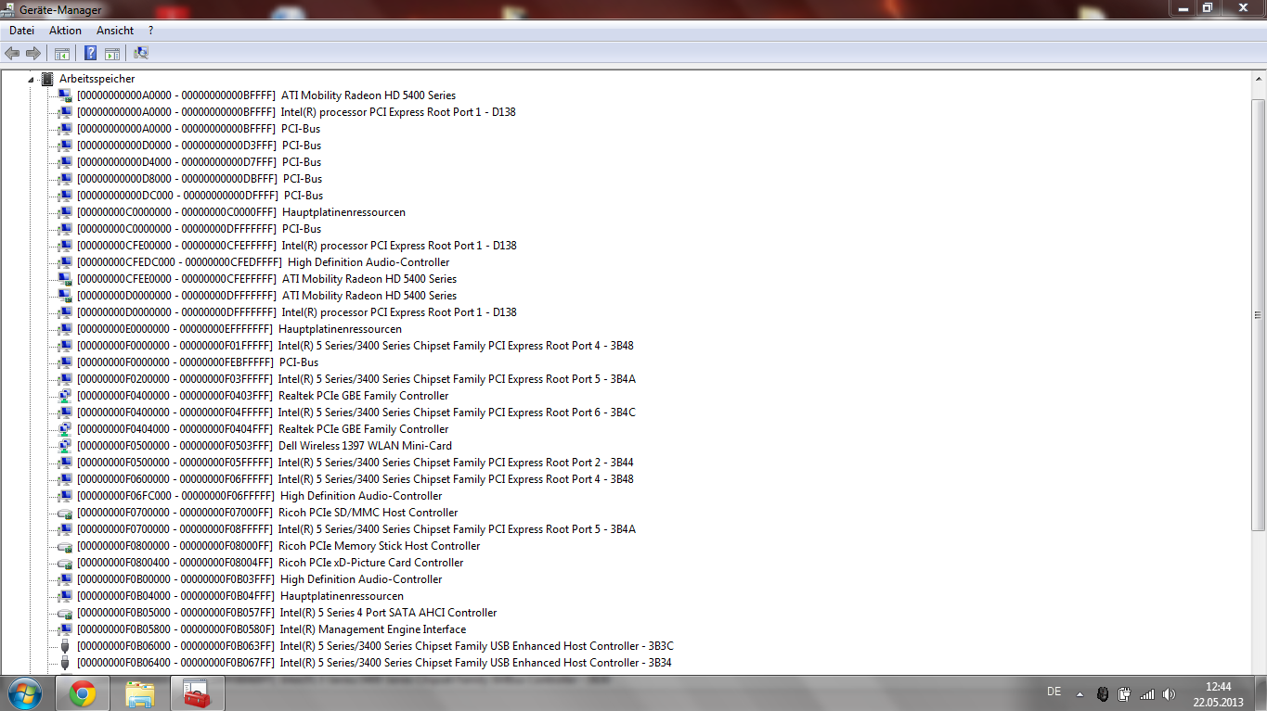Click the Intel 5 Series SATA AHCI Controller icon

point(65,613)
